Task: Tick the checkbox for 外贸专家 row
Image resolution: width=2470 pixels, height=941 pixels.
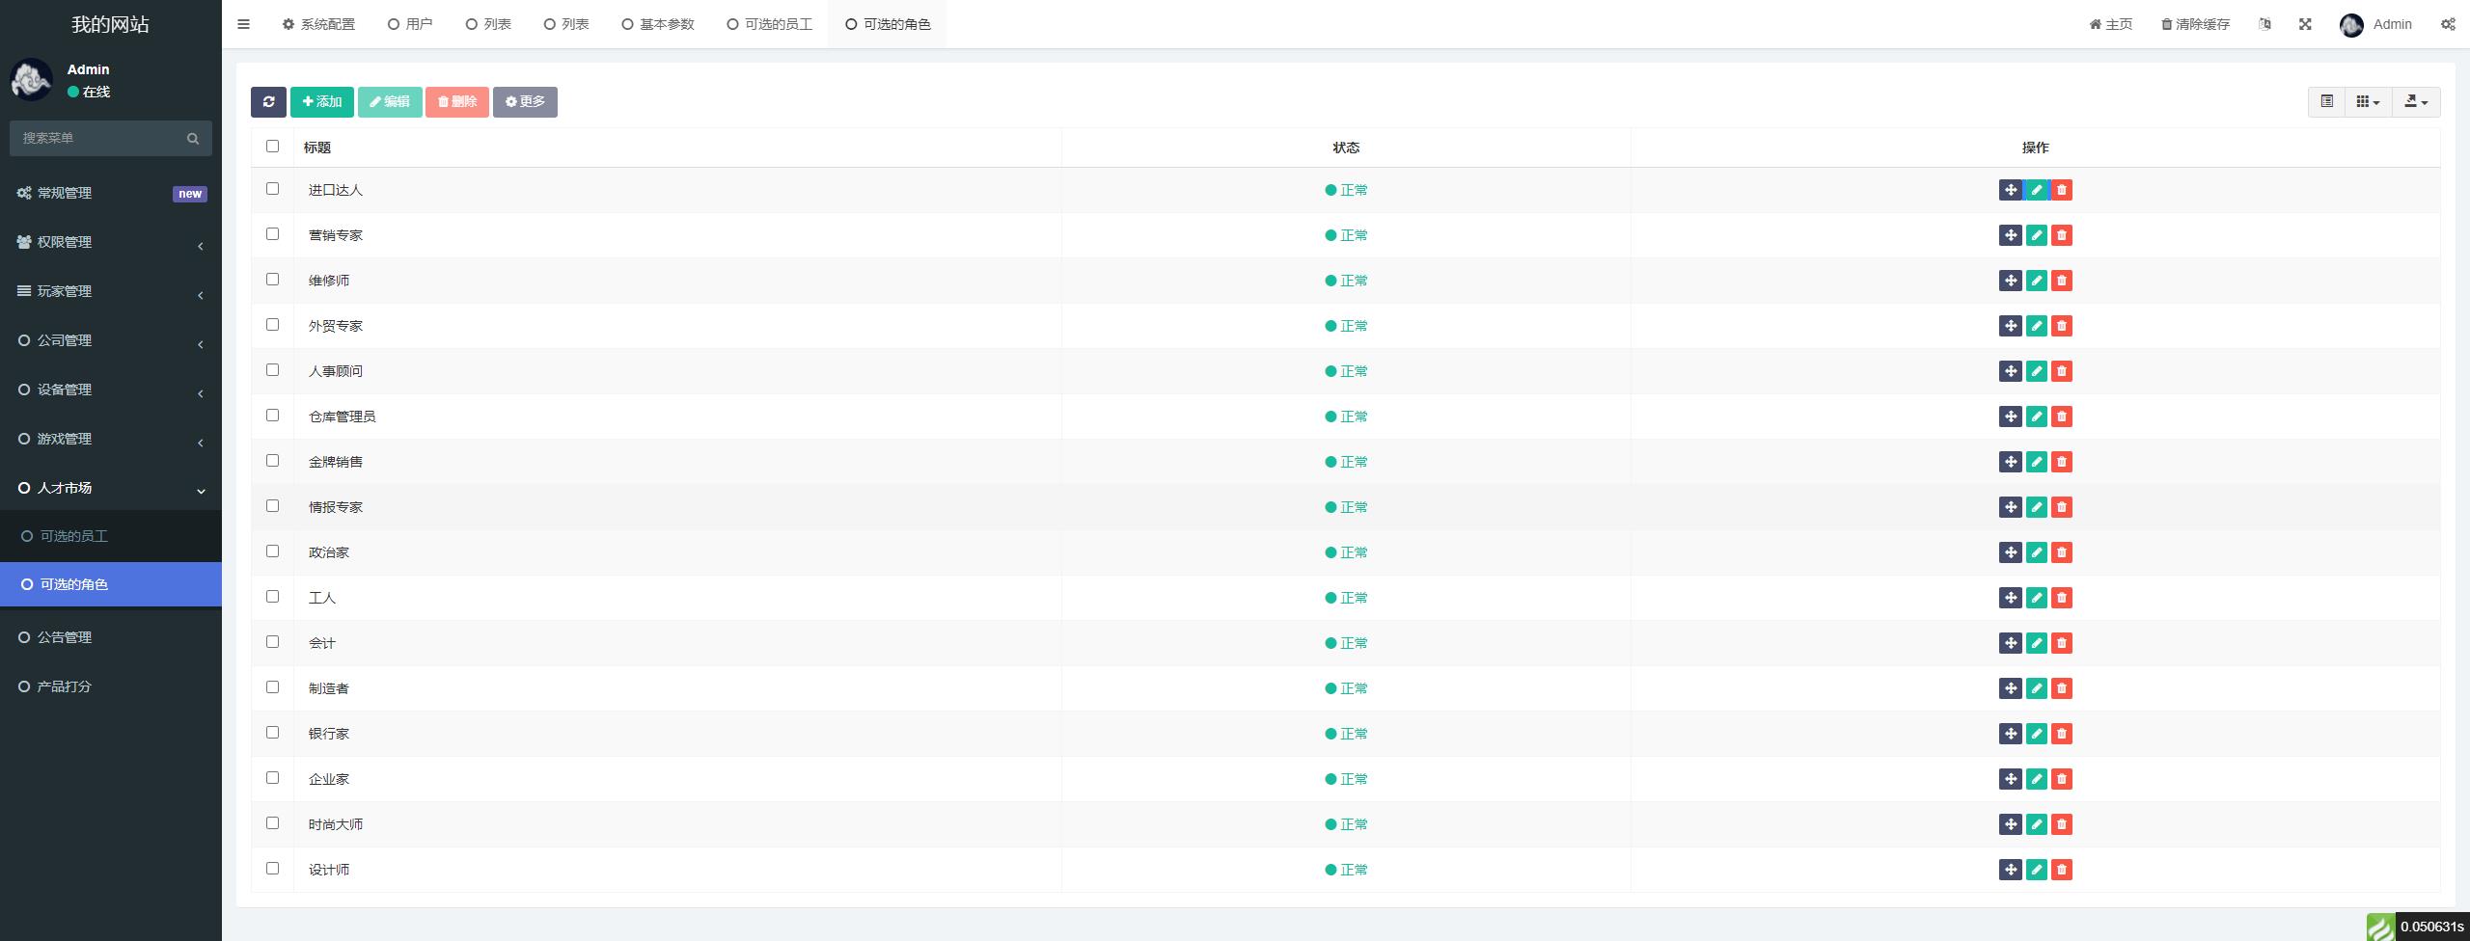Action: click(x=272, y=325)
